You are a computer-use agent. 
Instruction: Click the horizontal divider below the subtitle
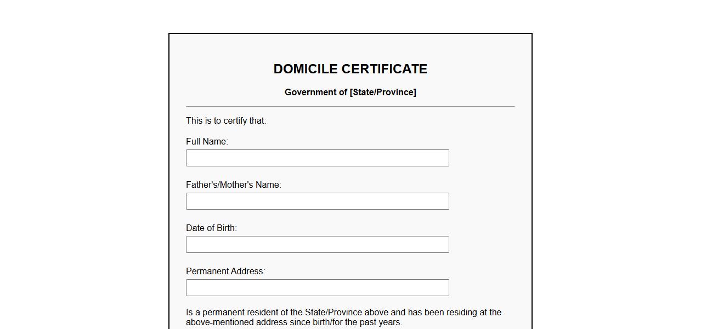(350, 106)
